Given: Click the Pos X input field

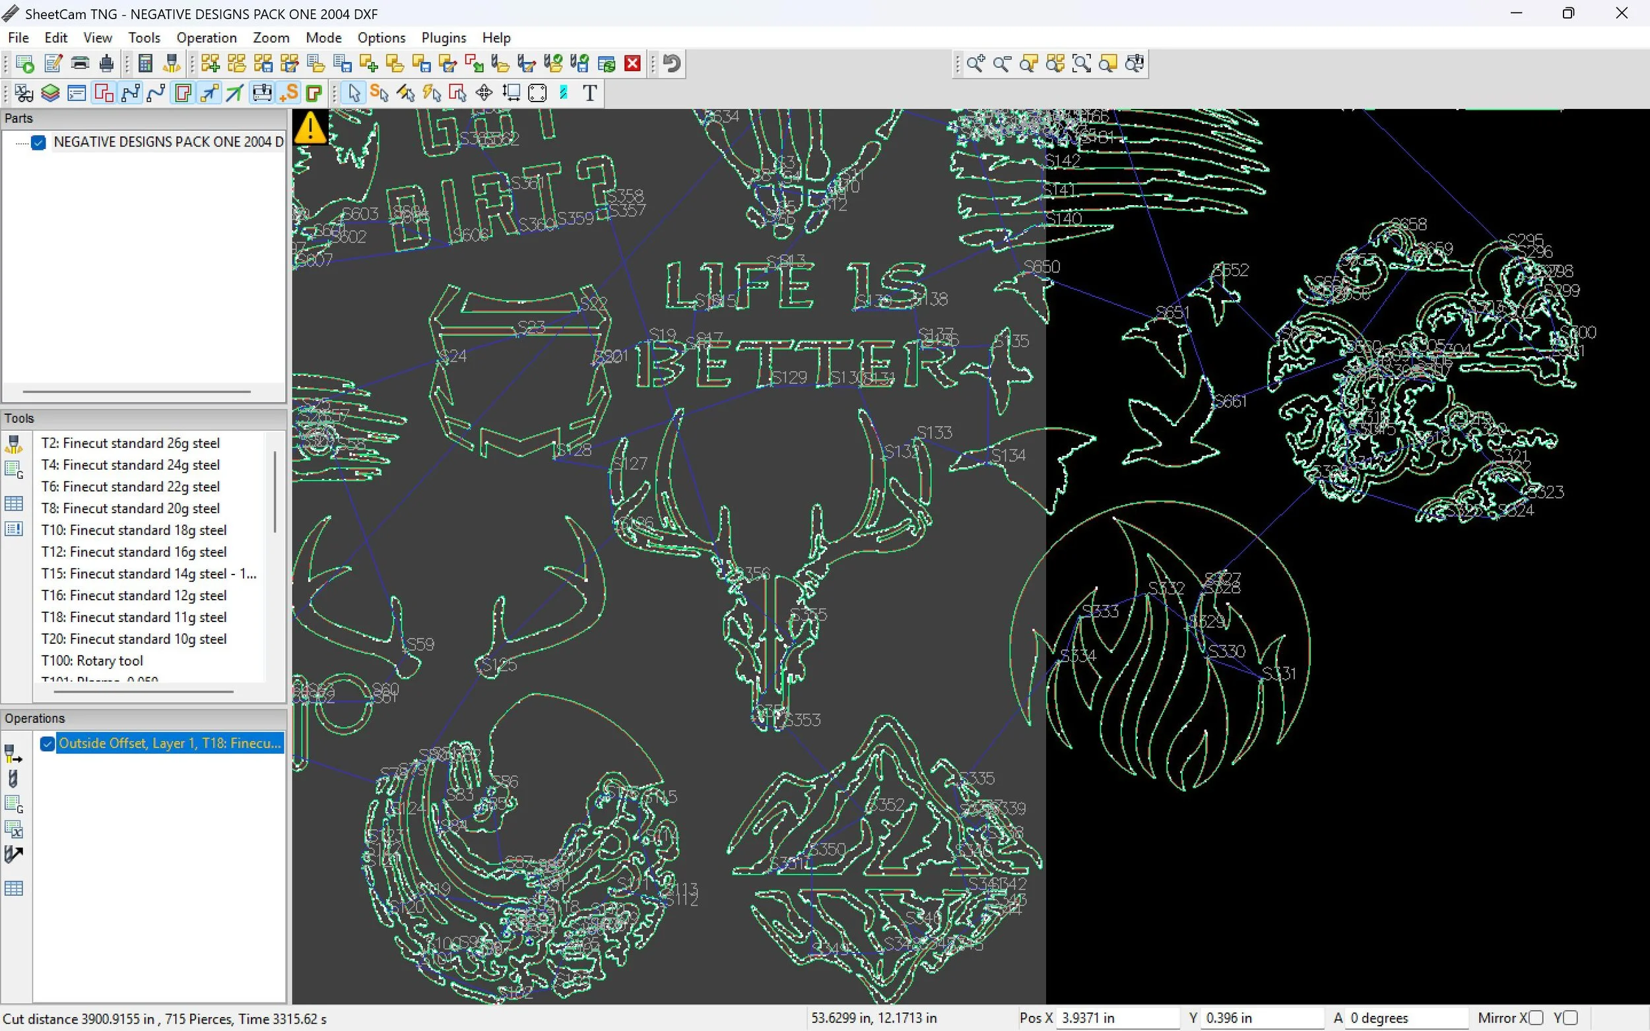Looking at the screenshot, I should point(1117,1018).
